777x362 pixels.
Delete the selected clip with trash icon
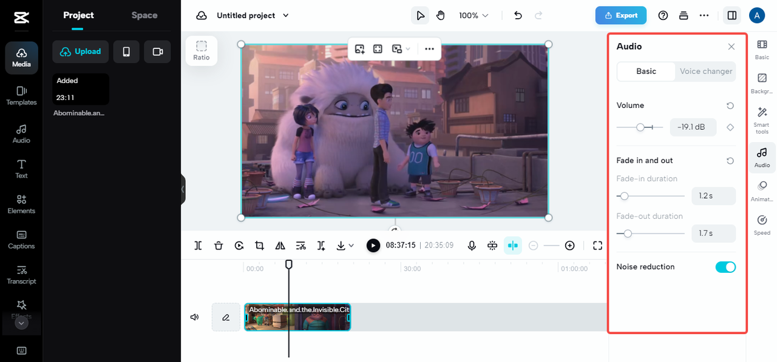(219, 246)
